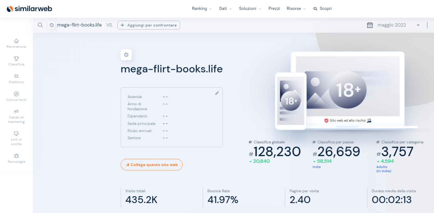Go to the Prezzi page
Viewport: 434px width, 213px height.
click(274, 9)
